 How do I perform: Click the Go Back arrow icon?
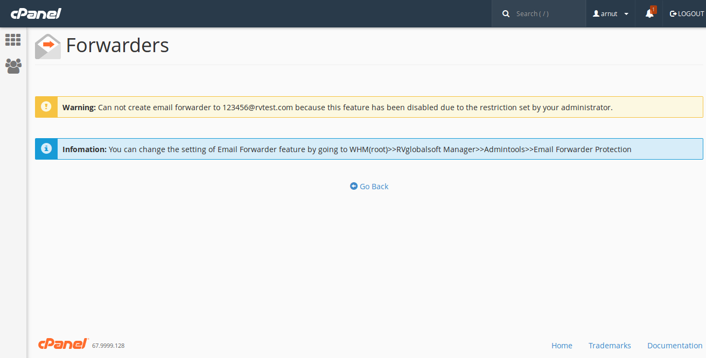pos(354,186)
